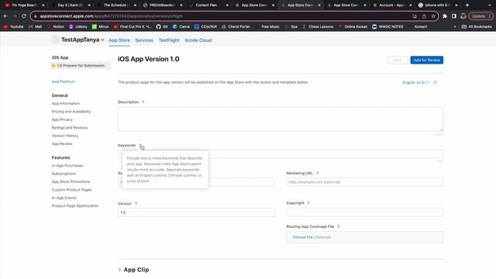Viewport: 496px width, 279px height.
Task: Click the browser forward arrow
Action: (15, 15)
